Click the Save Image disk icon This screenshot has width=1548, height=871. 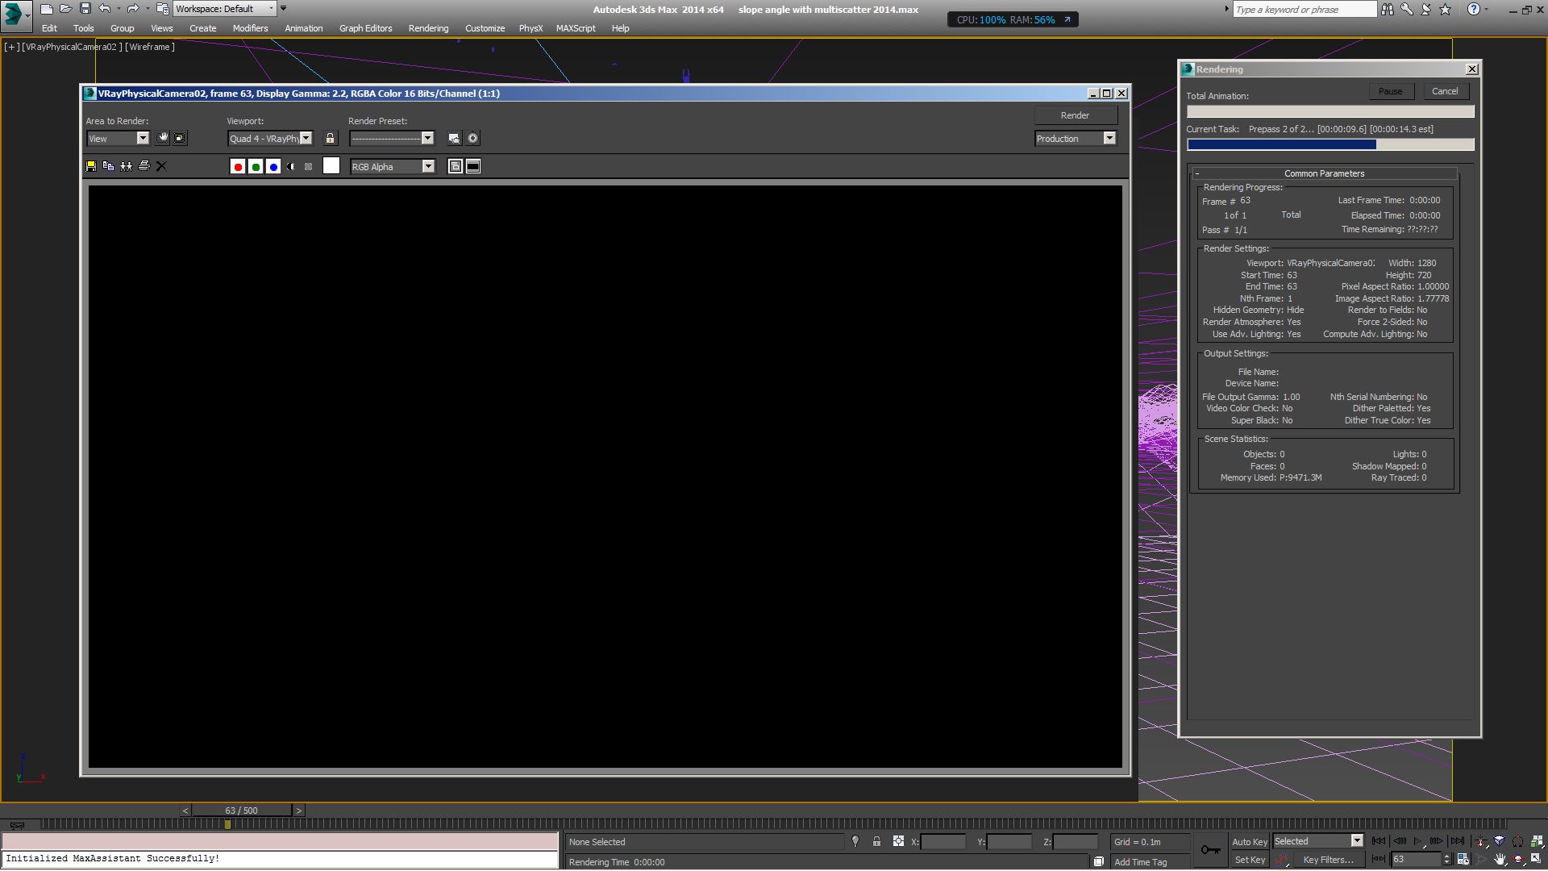[91, 166]
